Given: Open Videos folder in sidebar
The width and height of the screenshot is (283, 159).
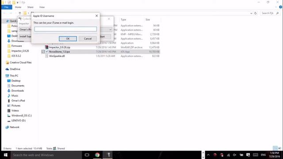Looking at the screenshot, I should tap(15, 110).
